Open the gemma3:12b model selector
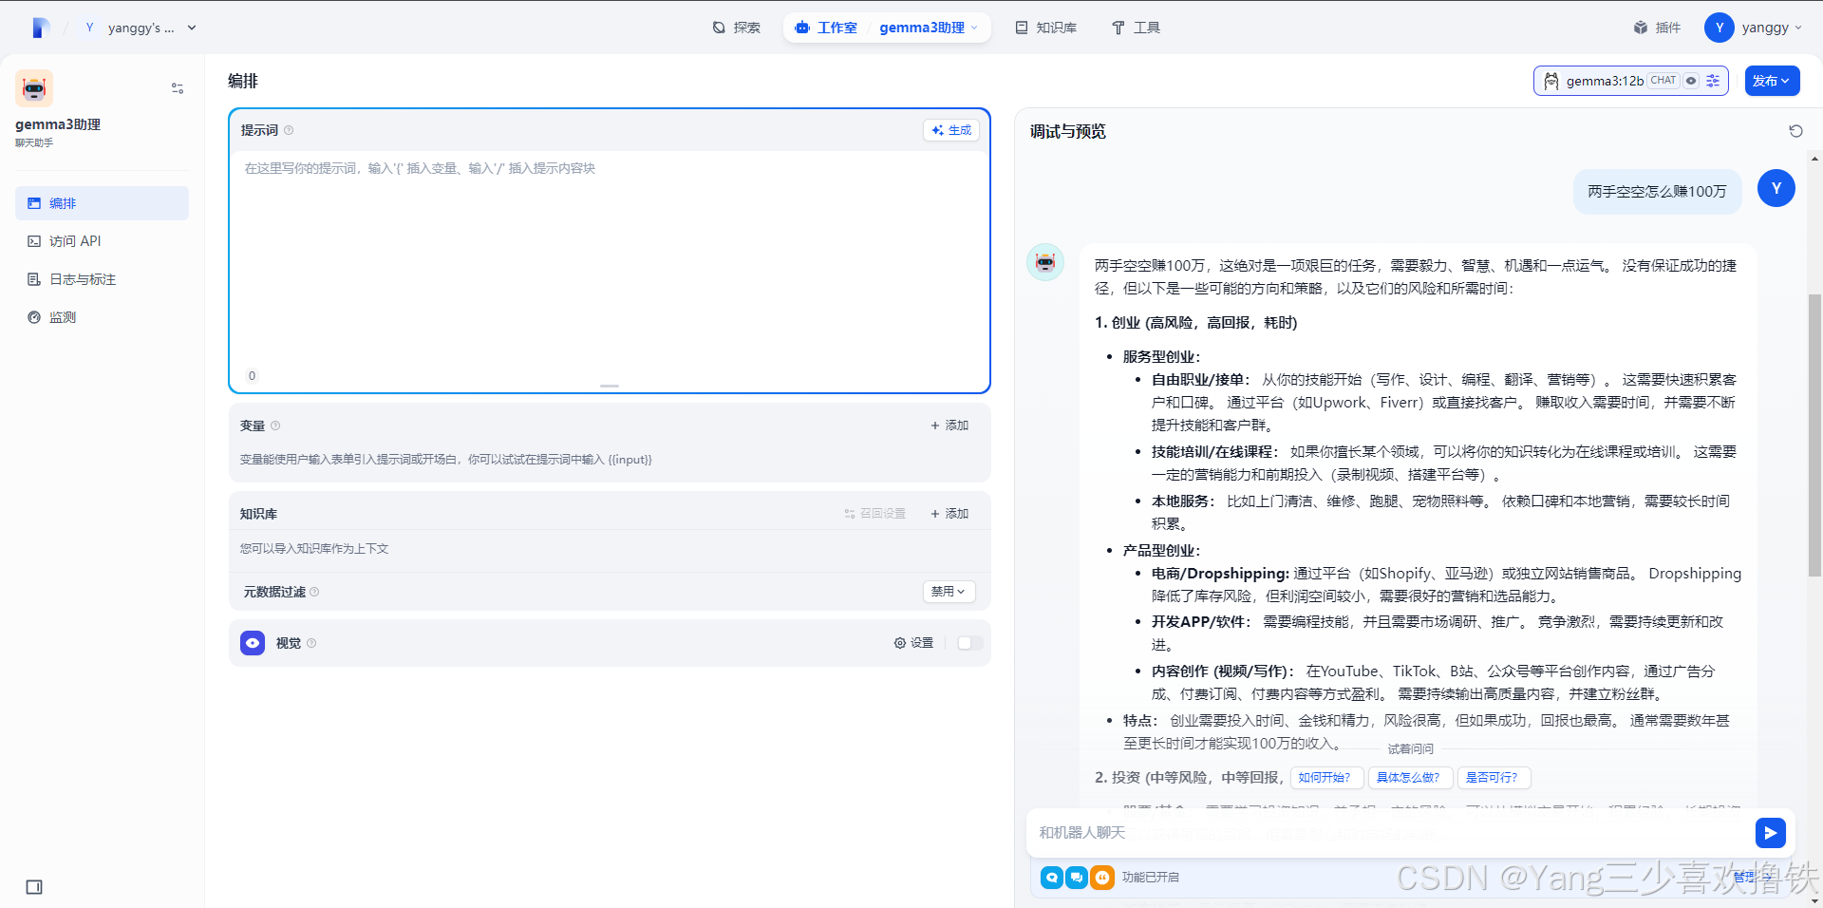 1631,81
